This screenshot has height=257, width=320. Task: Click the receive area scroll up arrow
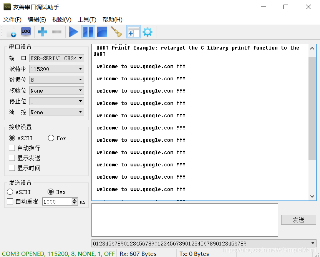pyautogui.click(x=312, y=48)
